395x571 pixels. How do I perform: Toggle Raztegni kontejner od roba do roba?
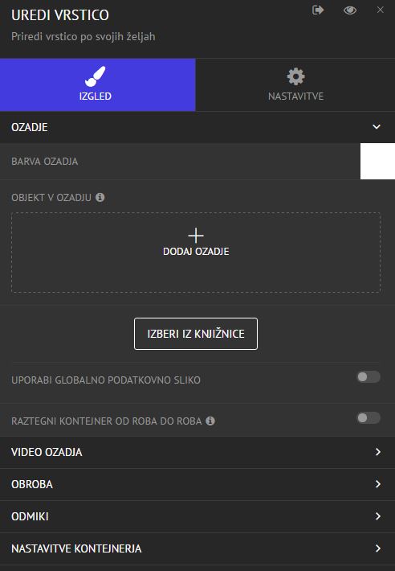tap(369, 417)
